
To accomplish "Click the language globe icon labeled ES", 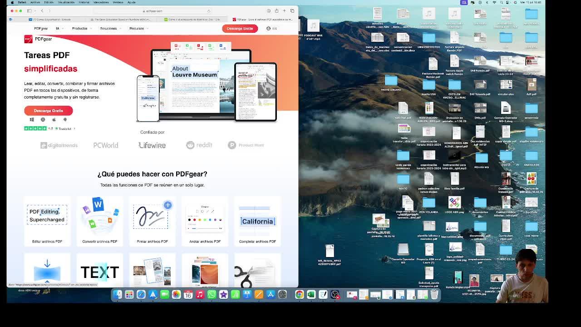I will pyautogui.click(x=271, y=28).
